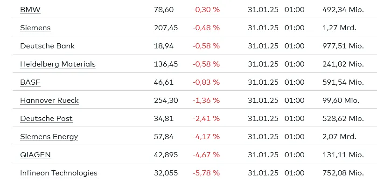The width and height of the screenshot is (377, 181).
Task: Click QIAGEN price 42,895
Action: pos(166,155)
